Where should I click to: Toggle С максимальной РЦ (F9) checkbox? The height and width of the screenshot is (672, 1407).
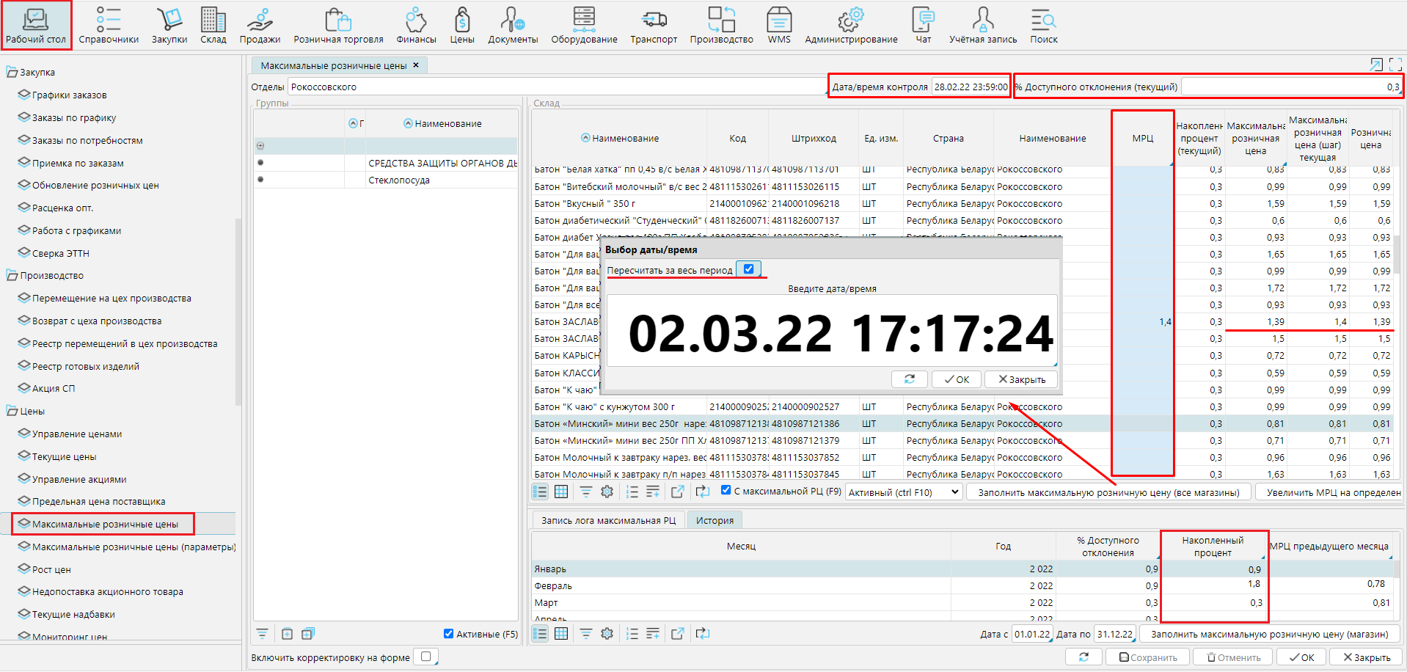tap(726, 490)
